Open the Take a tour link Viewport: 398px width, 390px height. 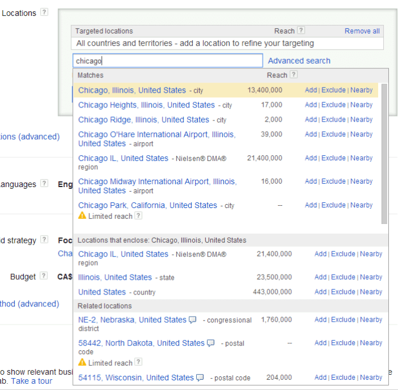tap(32, 381)
